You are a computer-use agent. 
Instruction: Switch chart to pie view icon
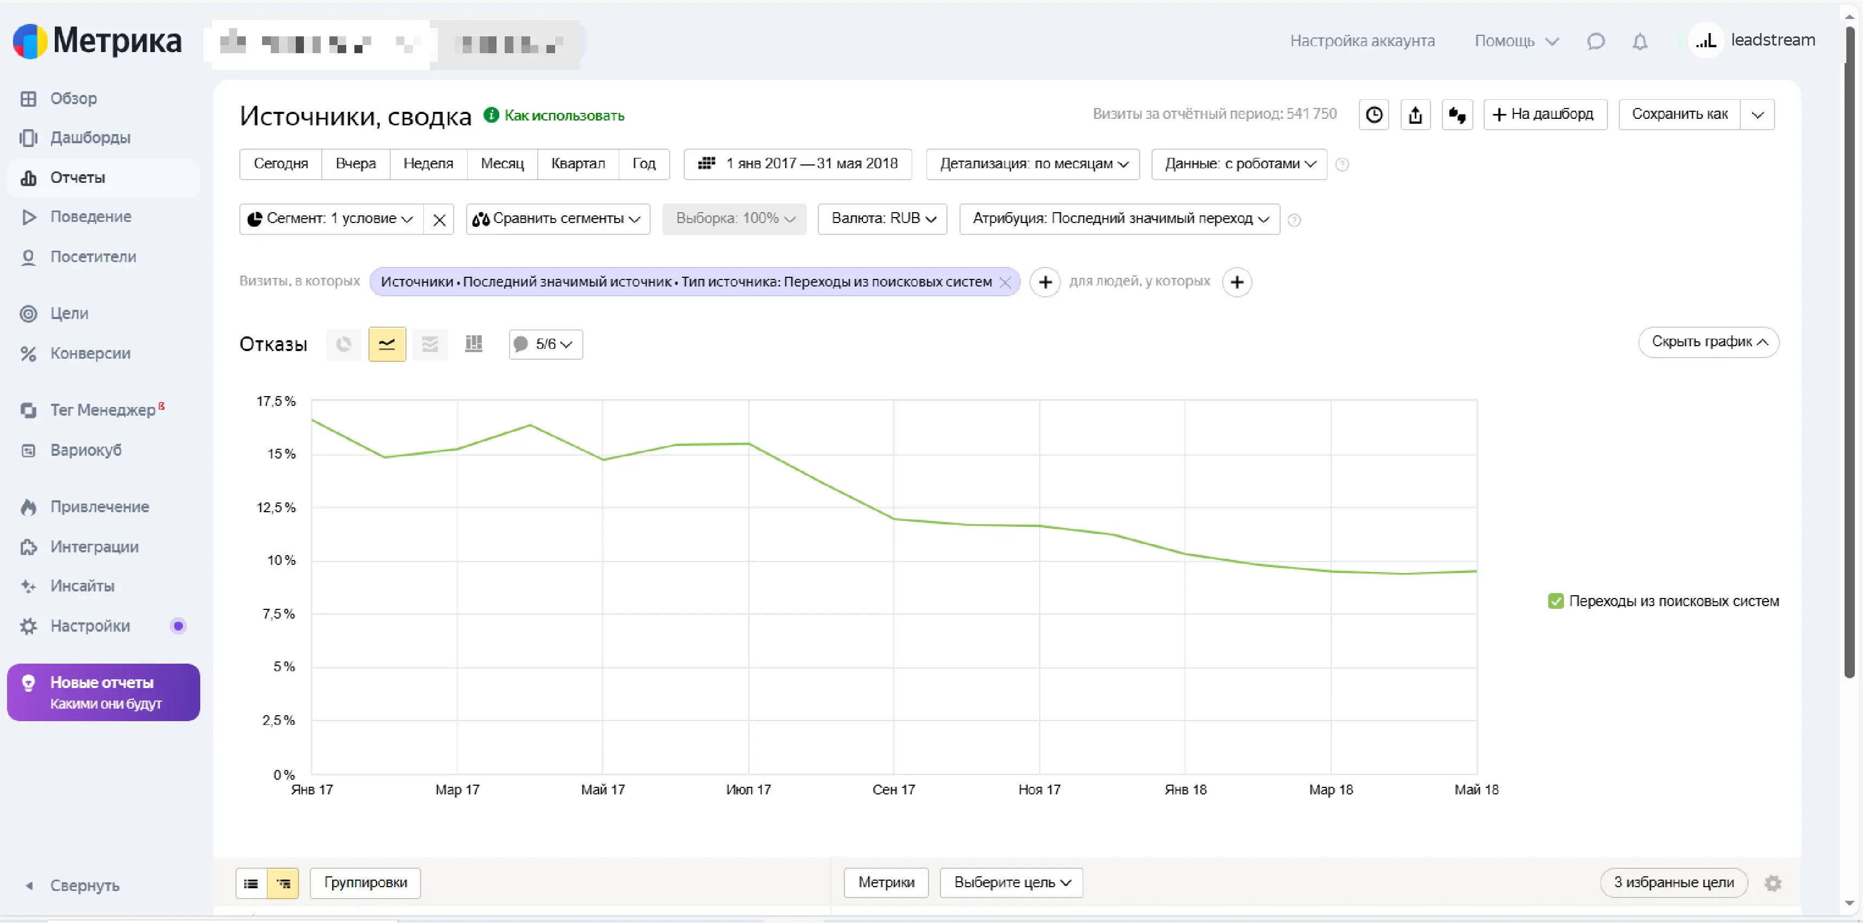tap(344, 343)
